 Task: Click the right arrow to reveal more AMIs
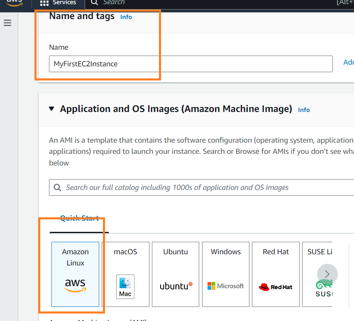click(327, 274)
